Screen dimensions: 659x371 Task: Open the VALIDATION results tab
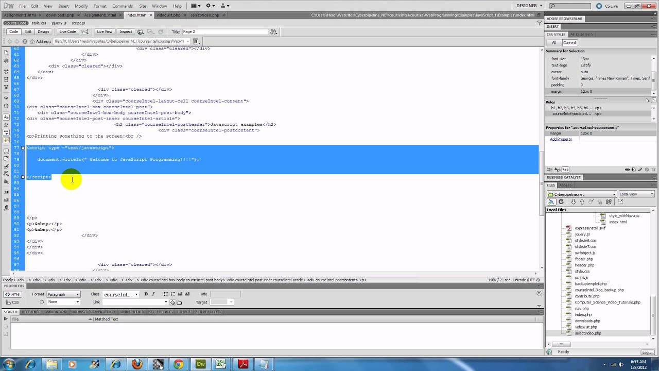click(56, 312)
